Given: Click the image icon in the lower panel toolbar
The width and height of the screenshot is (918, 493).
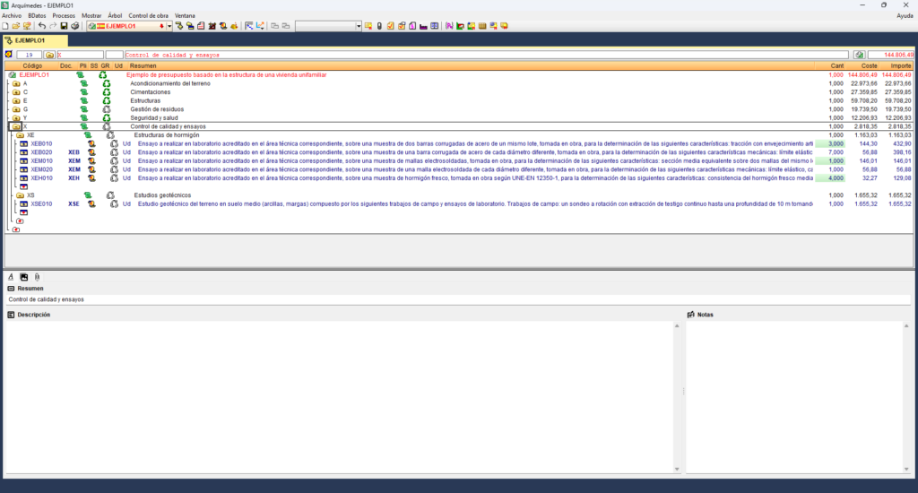Looking at the screenshot, I should [x=24, y=277].
